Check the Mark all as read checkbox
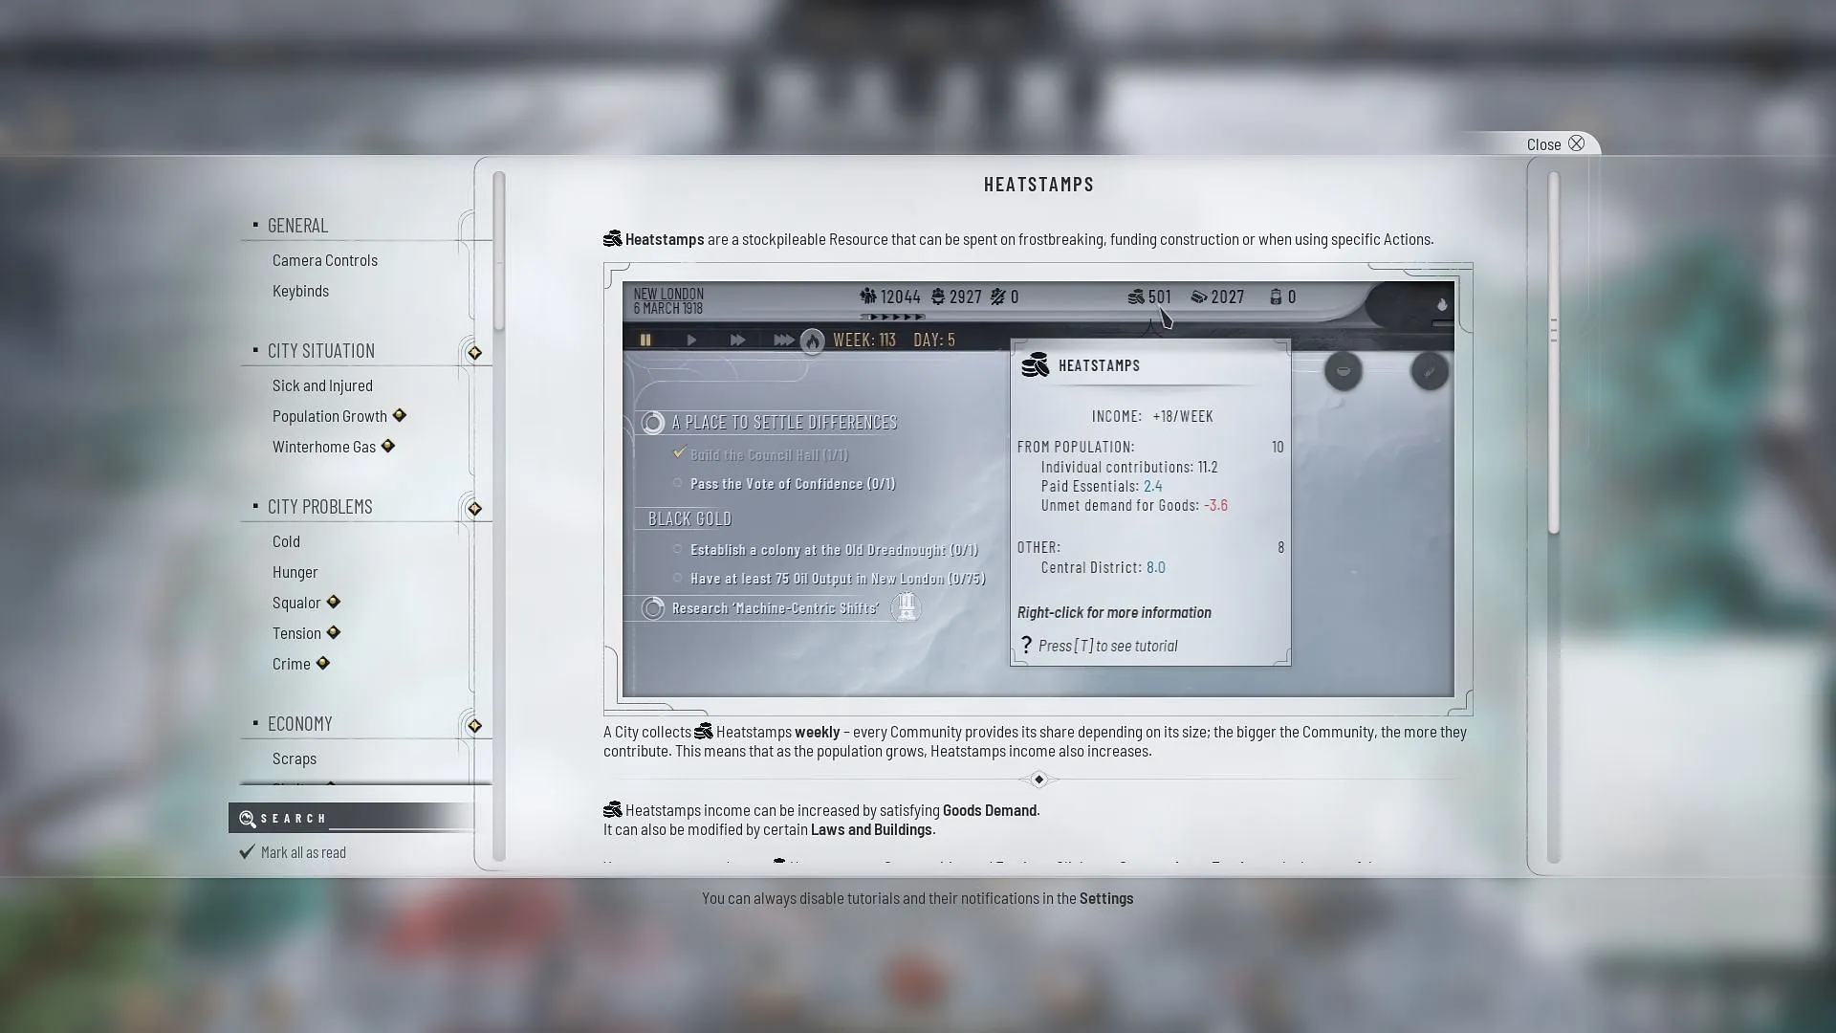Screen dimensions: 1836x1033 click(247, 851)
